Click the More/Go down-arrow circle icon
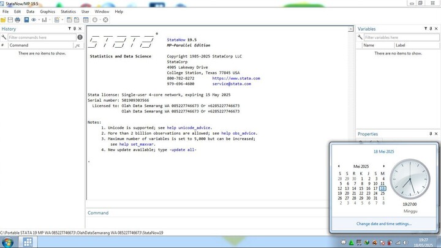The height and width of the screenshot is (248, 441). click(95, 20)
